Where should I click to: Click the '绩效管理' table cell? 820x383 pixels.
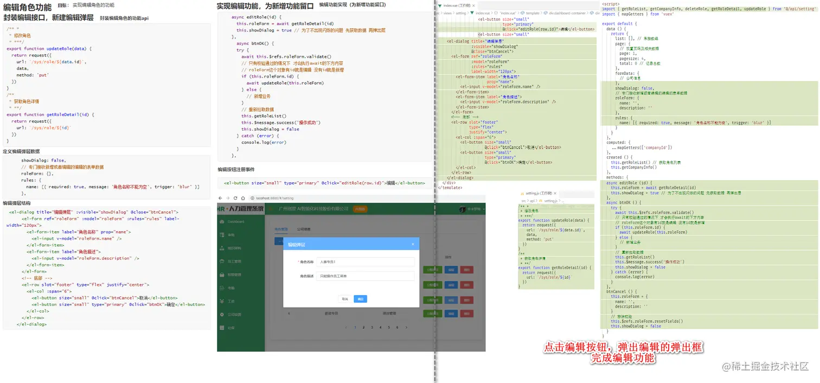(389, 313)
